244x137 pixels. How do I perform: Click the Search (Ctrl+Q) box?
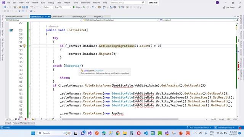pyautogui.click(x=127, y=3)
